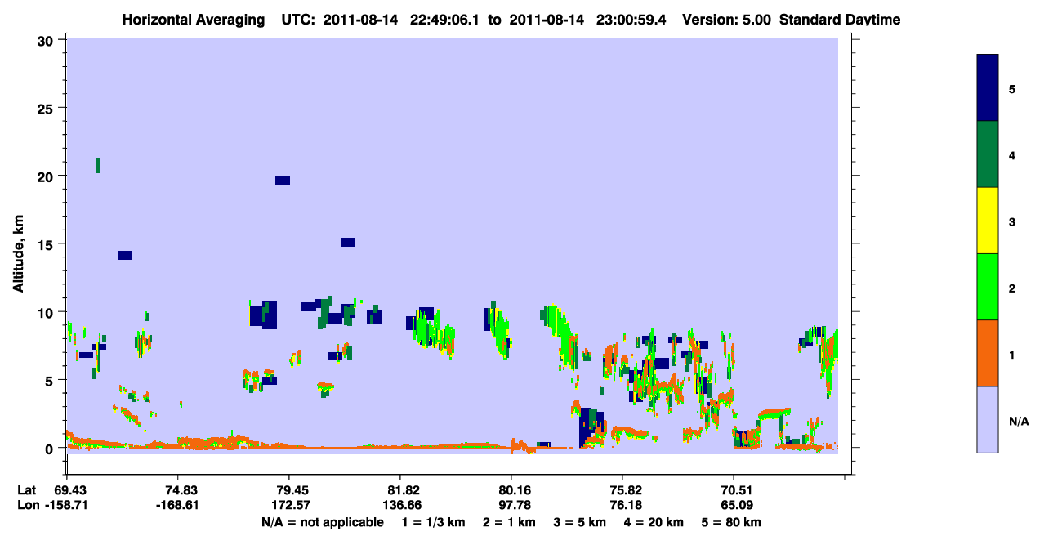Click the '5 = 80 km' legend note
The height and width of the screenshot is (545, 1062).
click(732, 522)
